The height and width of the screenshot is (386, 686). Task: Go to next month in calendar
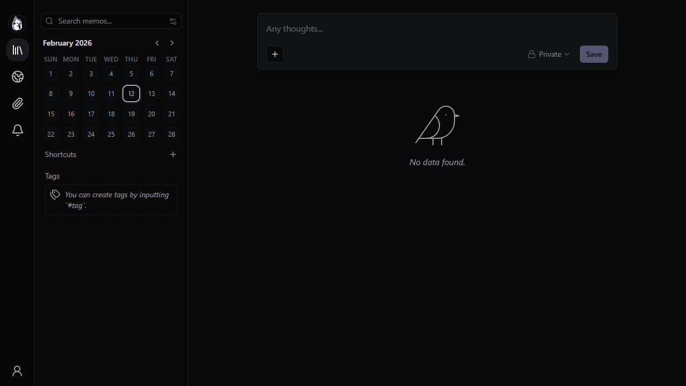(x=172, y=43)
